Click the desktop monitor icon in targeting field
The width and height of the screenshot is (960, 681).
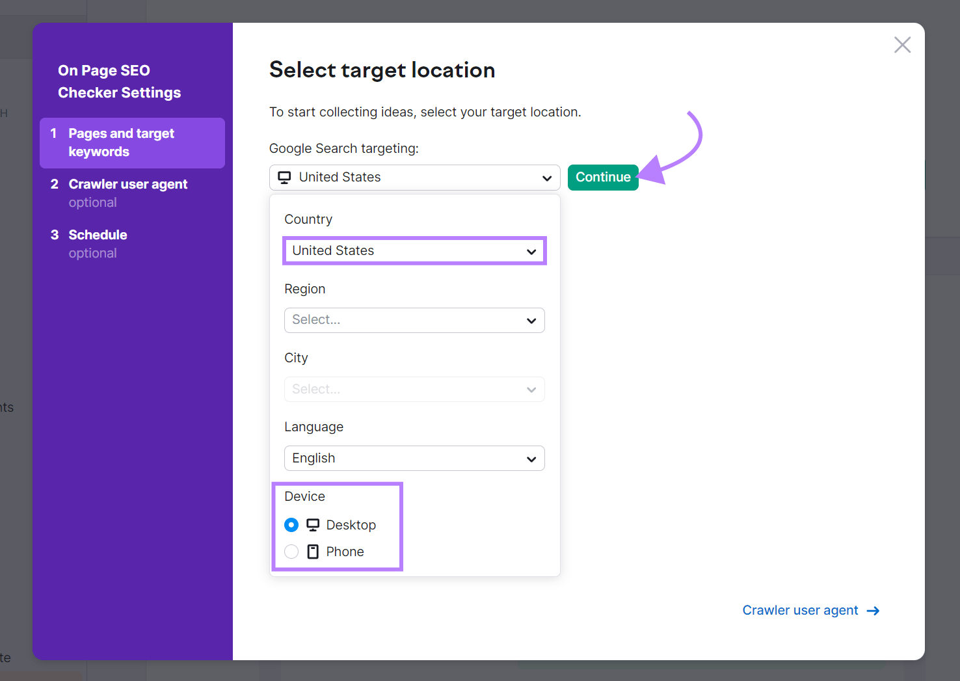pos(284,177)
